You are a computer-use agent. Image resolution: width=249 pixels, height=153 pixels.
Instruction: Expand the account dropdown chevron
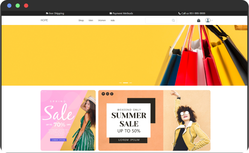212,20
